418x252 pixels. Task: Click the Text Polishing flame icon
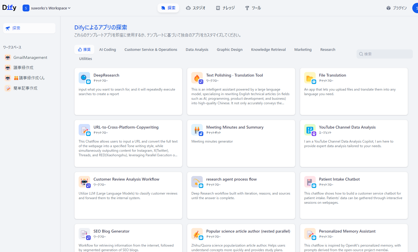pos(197,78)
